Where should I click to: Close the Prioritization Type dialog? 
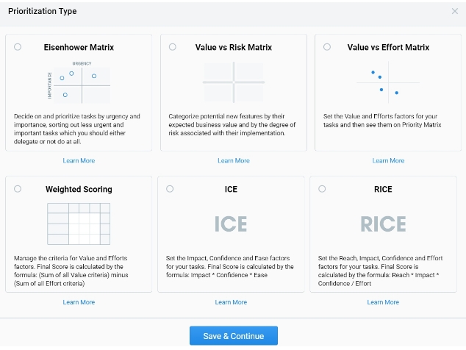point(454,12)
